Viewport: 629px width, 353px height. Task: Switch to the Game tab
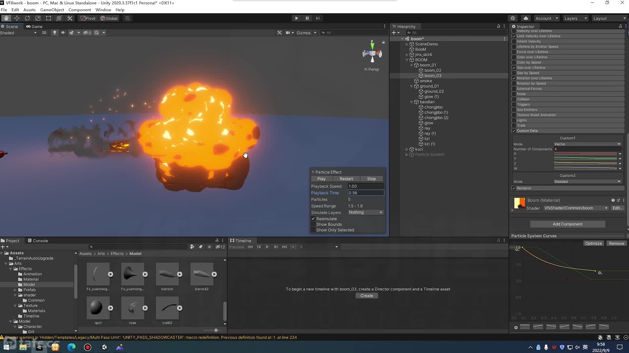pos(34,26)
